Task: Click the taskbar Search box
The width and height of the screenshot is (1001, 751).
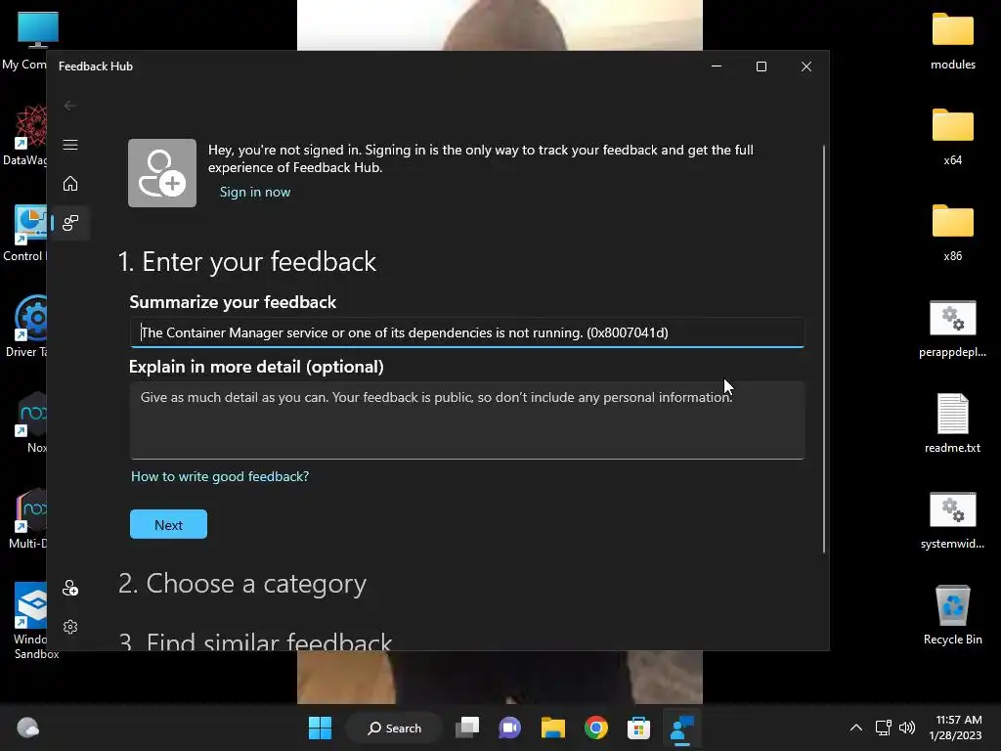Action: [394, 728]
